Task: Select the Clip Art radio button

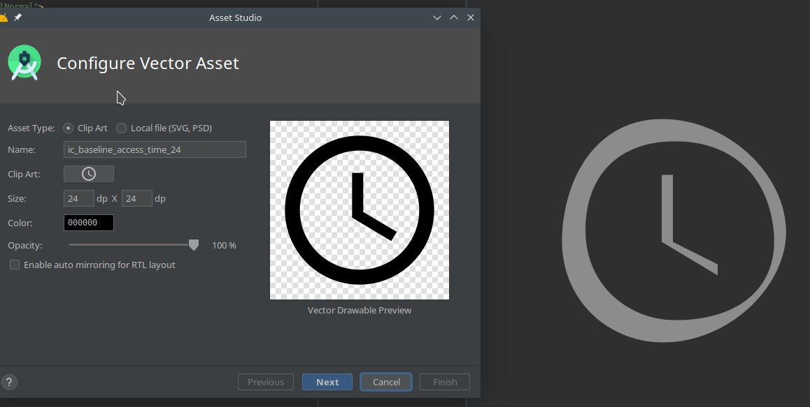Action: (x=68, y=128)
